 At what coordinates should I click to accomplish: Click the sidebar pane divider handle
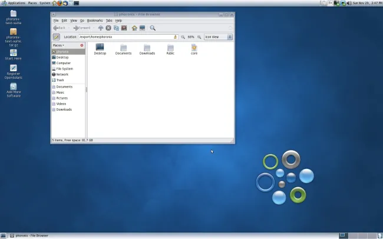(x=86, y=90)
